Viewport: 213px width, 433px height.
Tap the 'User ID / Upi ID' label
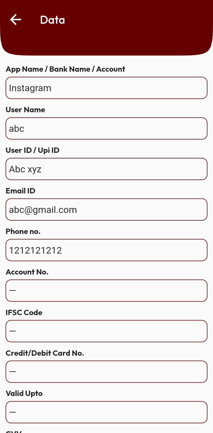coord(33,150)
